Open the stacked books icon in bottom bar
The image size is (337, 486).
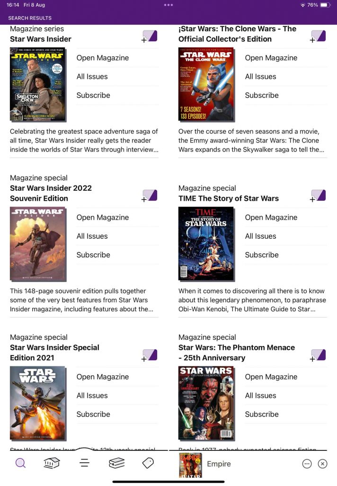coord(117,463)
